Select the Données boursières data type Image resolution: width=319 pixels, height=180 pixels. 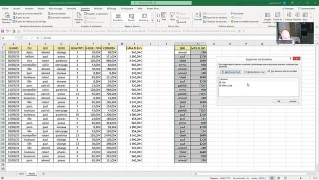click(x=118, y=17)
